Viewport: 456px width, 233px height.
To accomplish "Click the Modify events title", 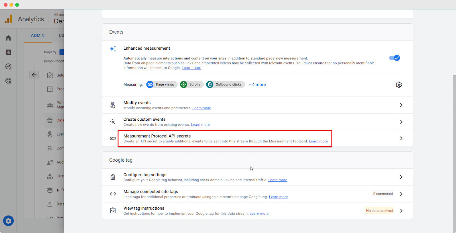I will pyautogui.click(x=137, y=103).
